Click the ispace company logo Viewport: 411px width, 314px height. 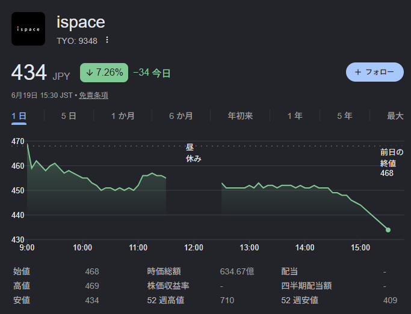pos(28,29)
